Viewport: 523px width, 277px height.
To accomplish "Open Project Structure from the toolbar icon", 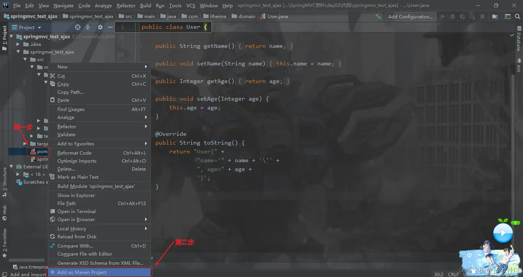I will (x=495, y=16).
